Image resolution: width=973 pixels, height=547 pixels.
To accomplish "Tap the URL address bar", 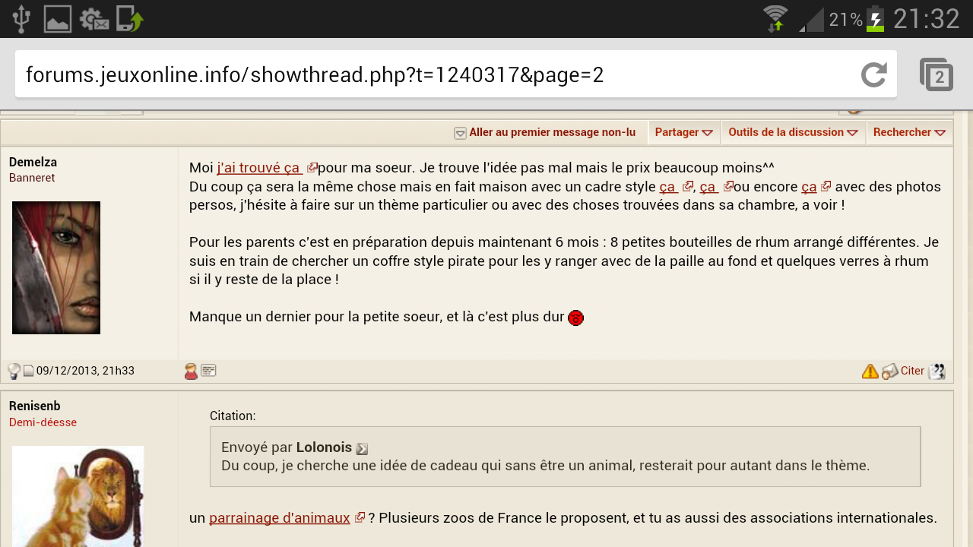I will coord(433,74).
